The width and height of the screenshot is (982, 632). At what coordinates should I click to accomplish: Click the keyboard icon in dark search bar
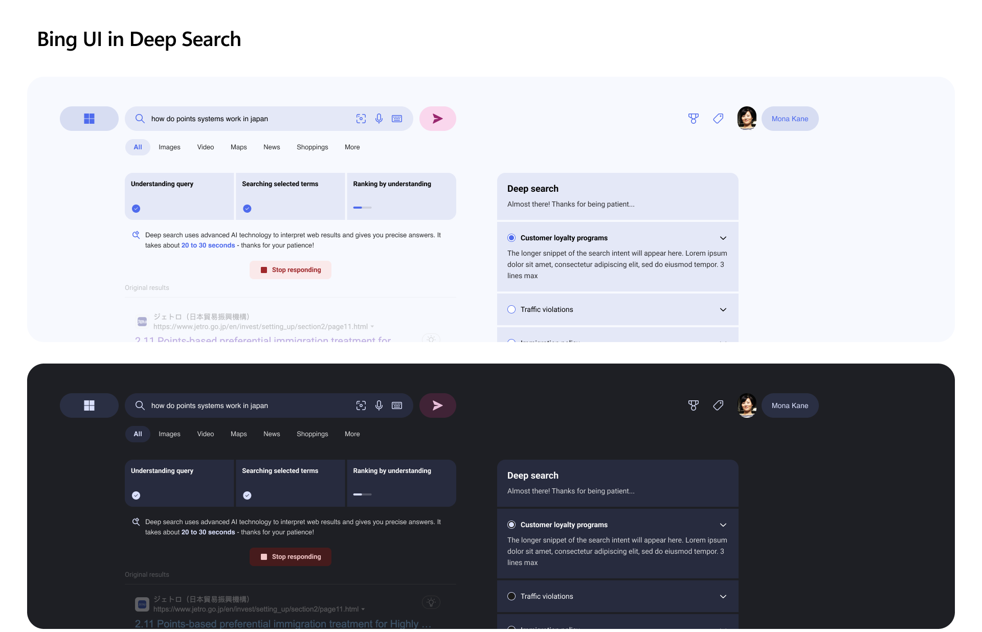pyautogui.click(x=397, y=405)
